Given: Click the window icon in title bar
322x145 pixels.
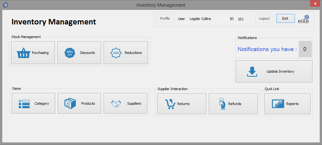Looking at the screenshot, I should (5, 5).
